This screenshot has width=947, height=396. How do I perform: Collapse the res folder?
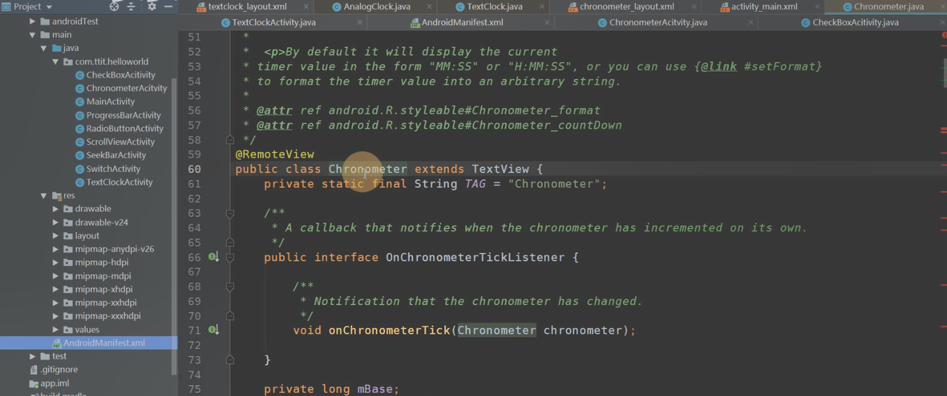click(44, 196)
